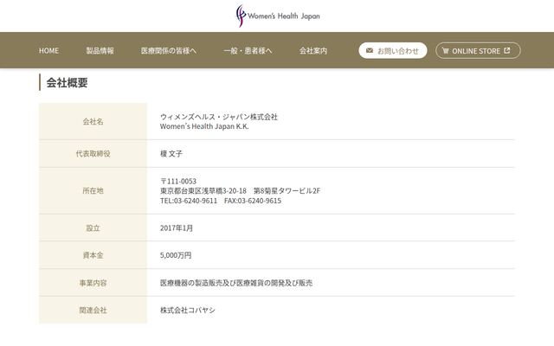Click the 関連会社 row label
554x346 pixels.
point(93,310)
